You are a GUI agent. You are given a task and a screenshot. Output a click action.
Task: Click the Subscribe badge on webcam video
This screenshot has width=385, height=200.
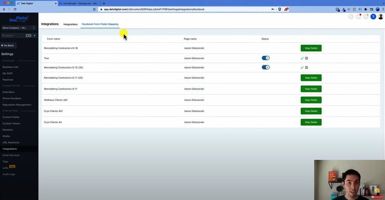tap(377, 197)
